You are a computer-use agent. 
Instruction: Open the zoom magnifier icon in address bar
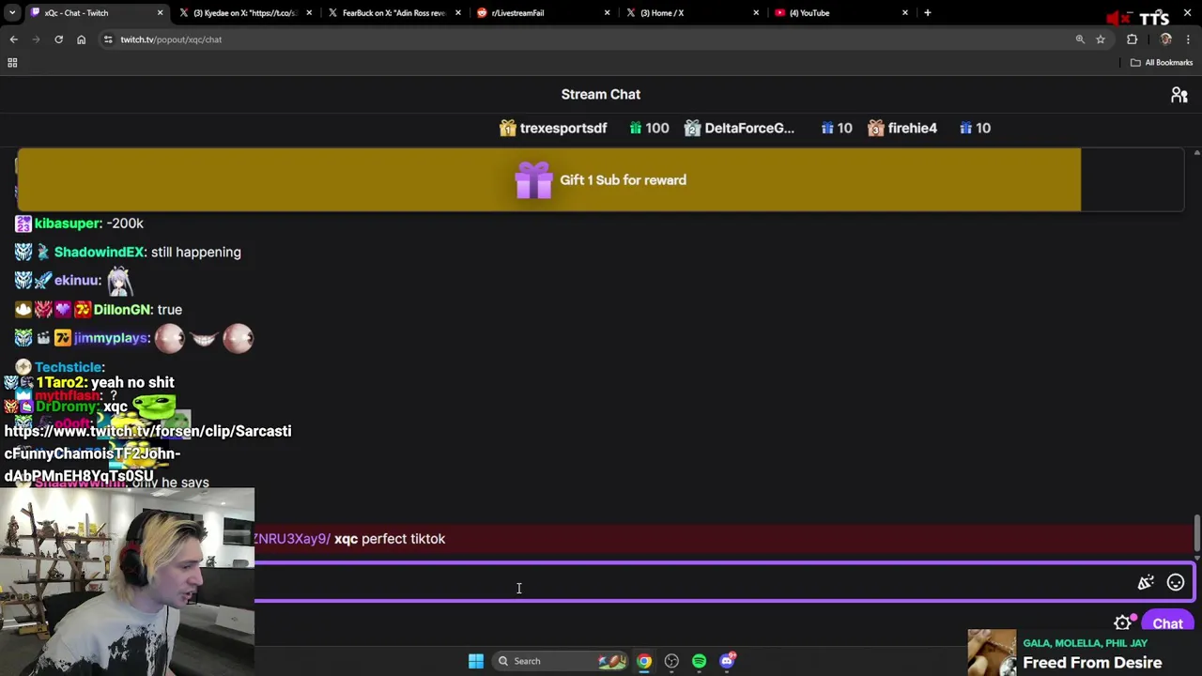[x=1080, y=39]
